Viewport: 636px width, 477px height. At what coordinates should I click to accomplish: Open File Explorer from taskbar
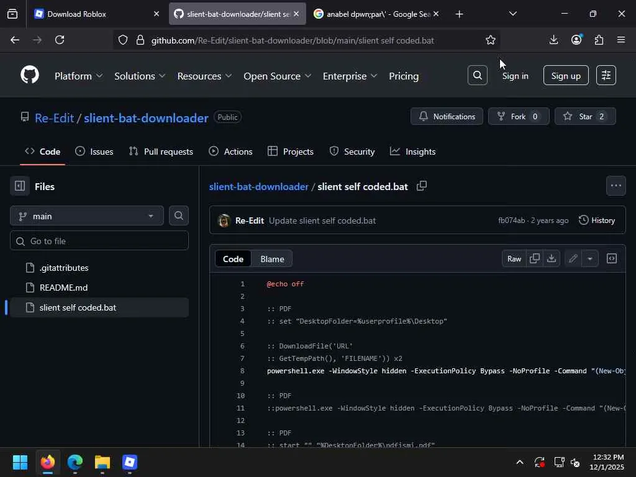pyautogui.click(x=102, y=462)
